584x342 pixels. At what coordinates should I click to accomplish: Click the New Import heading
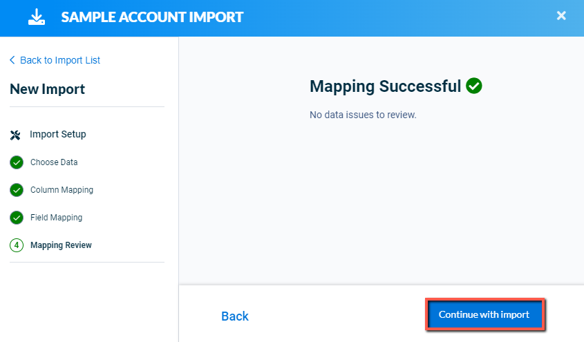[x=47, y=89]
